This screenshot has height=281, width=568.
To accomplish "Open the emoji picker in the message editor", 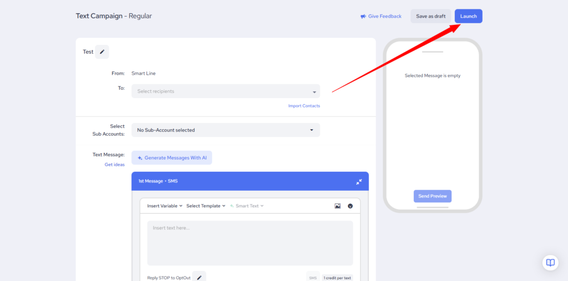I will coord(350,206).
